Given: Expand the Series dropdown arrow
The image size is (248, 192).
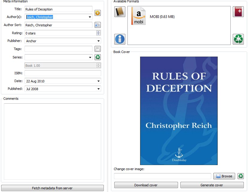Looking at the screenshot, I should coord(90,57).
